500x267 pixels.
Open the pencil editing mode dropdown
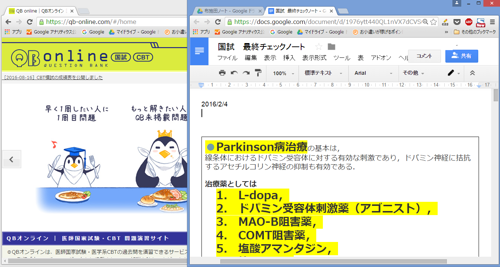(x=454, y=73)
